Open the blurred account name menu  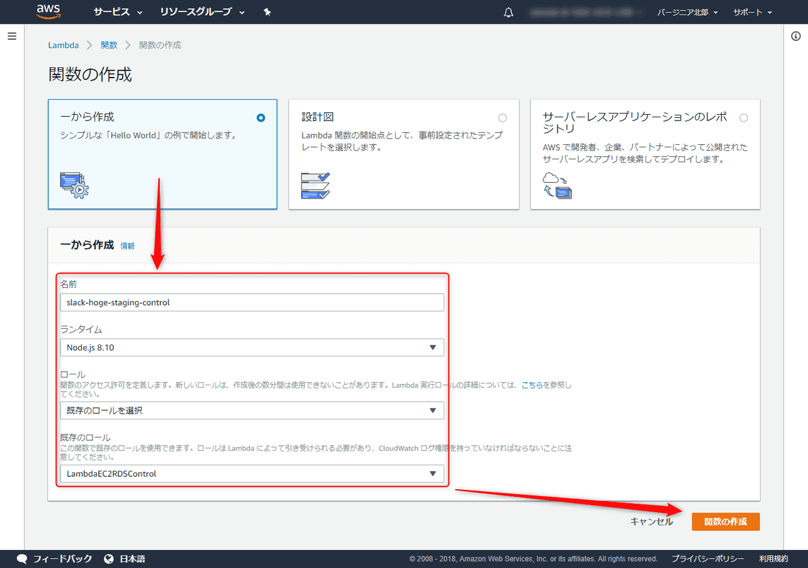[586, 12]
